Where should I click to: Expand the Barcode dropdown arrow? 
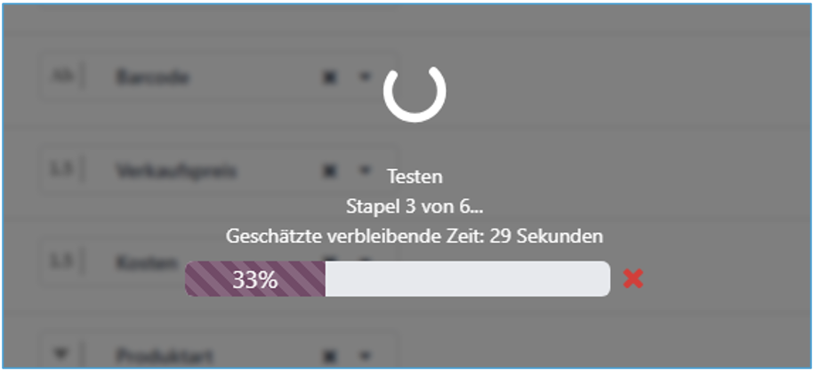pyautogui.click(x=364, y=77)
